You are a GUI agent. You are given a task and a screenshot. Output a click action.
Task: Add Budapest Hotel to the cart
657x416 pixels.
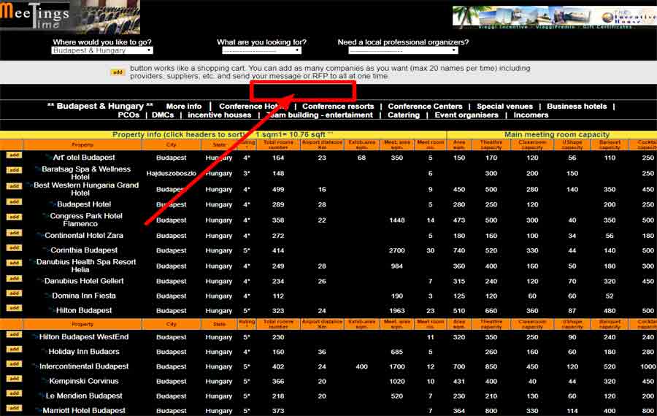click(14, 201)
